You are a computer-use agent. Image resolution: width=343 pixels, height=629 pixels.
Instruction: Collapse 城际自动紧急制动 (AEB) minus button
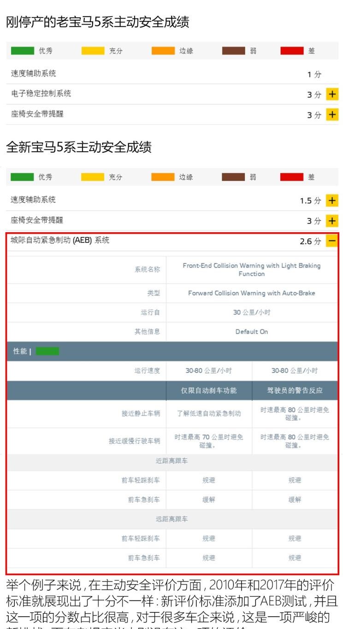point(332,241)
